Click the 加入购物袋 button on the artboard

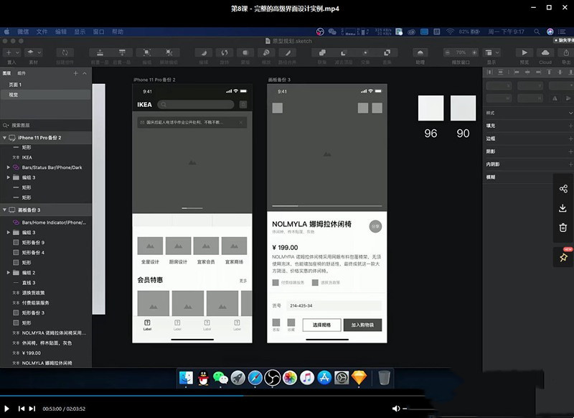pos(362,325)
